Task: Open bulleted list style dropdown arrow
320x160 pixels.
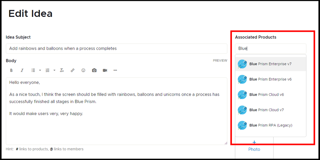Action: (40, 70)
